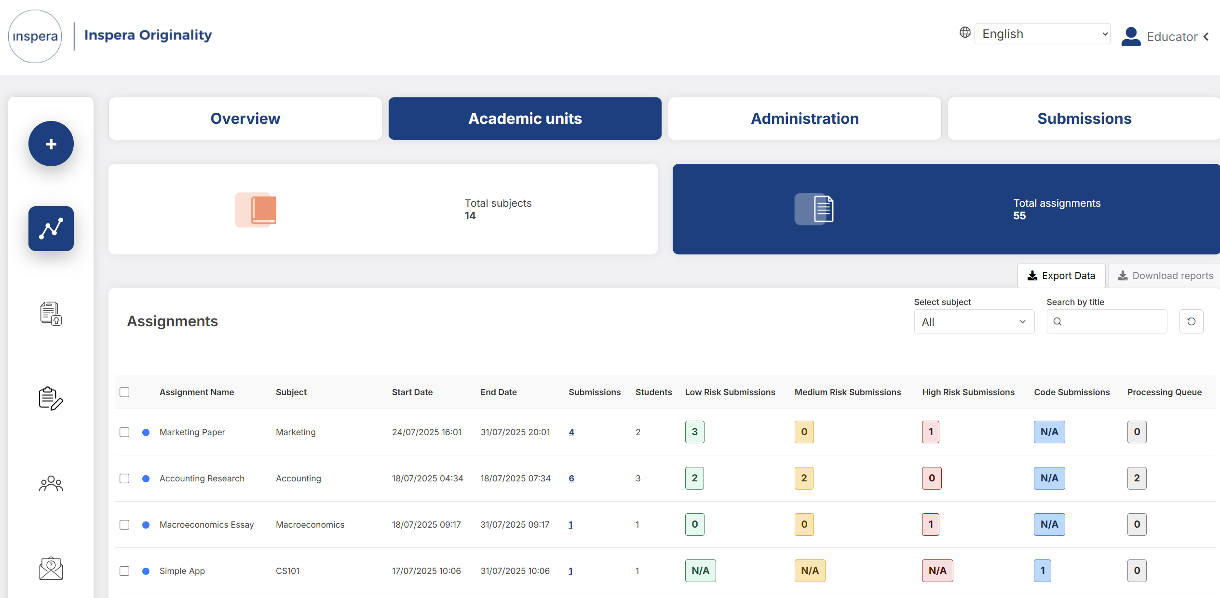Open the help envelope sidebar icon
1220x598 pixels.
tap(51, 569)
